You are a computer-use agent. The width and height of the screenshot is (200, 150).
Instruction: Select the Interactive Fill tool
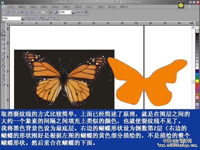click(x=3, y=83)
